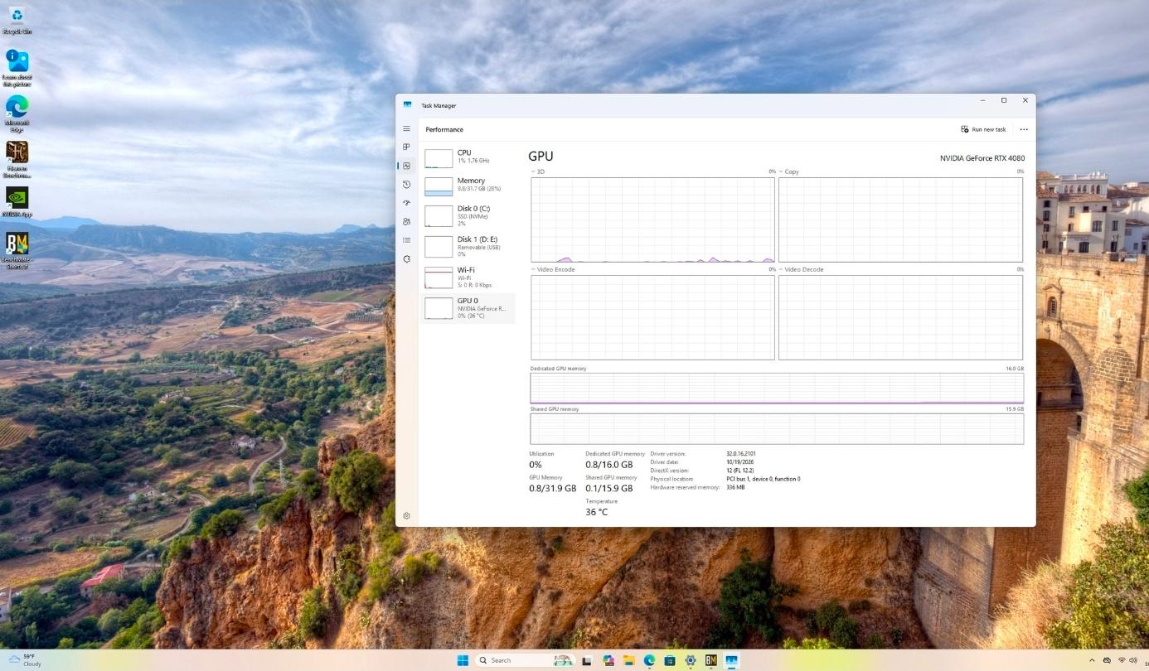Click the Heaven Benchmark desktop shortcut

pyautogui.click(x=17, y=159)
